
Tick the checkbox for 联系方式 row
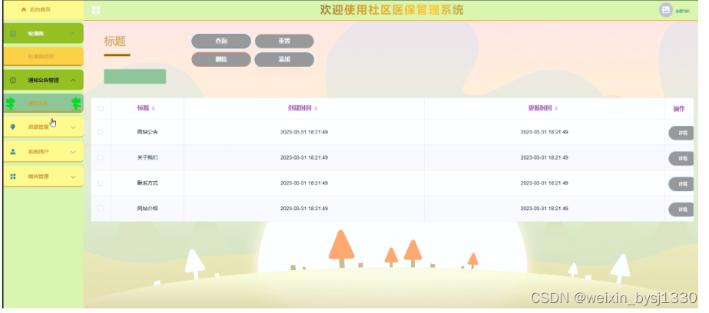tap(101, 183)
